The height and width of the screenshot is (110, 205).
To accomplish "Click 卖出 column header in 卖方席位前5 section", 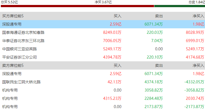I will coord(159,65).
